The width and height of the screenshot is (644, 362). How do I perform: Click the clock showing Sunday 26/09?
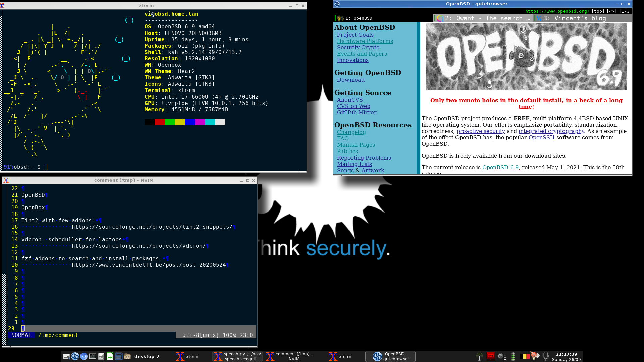(x=567, y=357)
